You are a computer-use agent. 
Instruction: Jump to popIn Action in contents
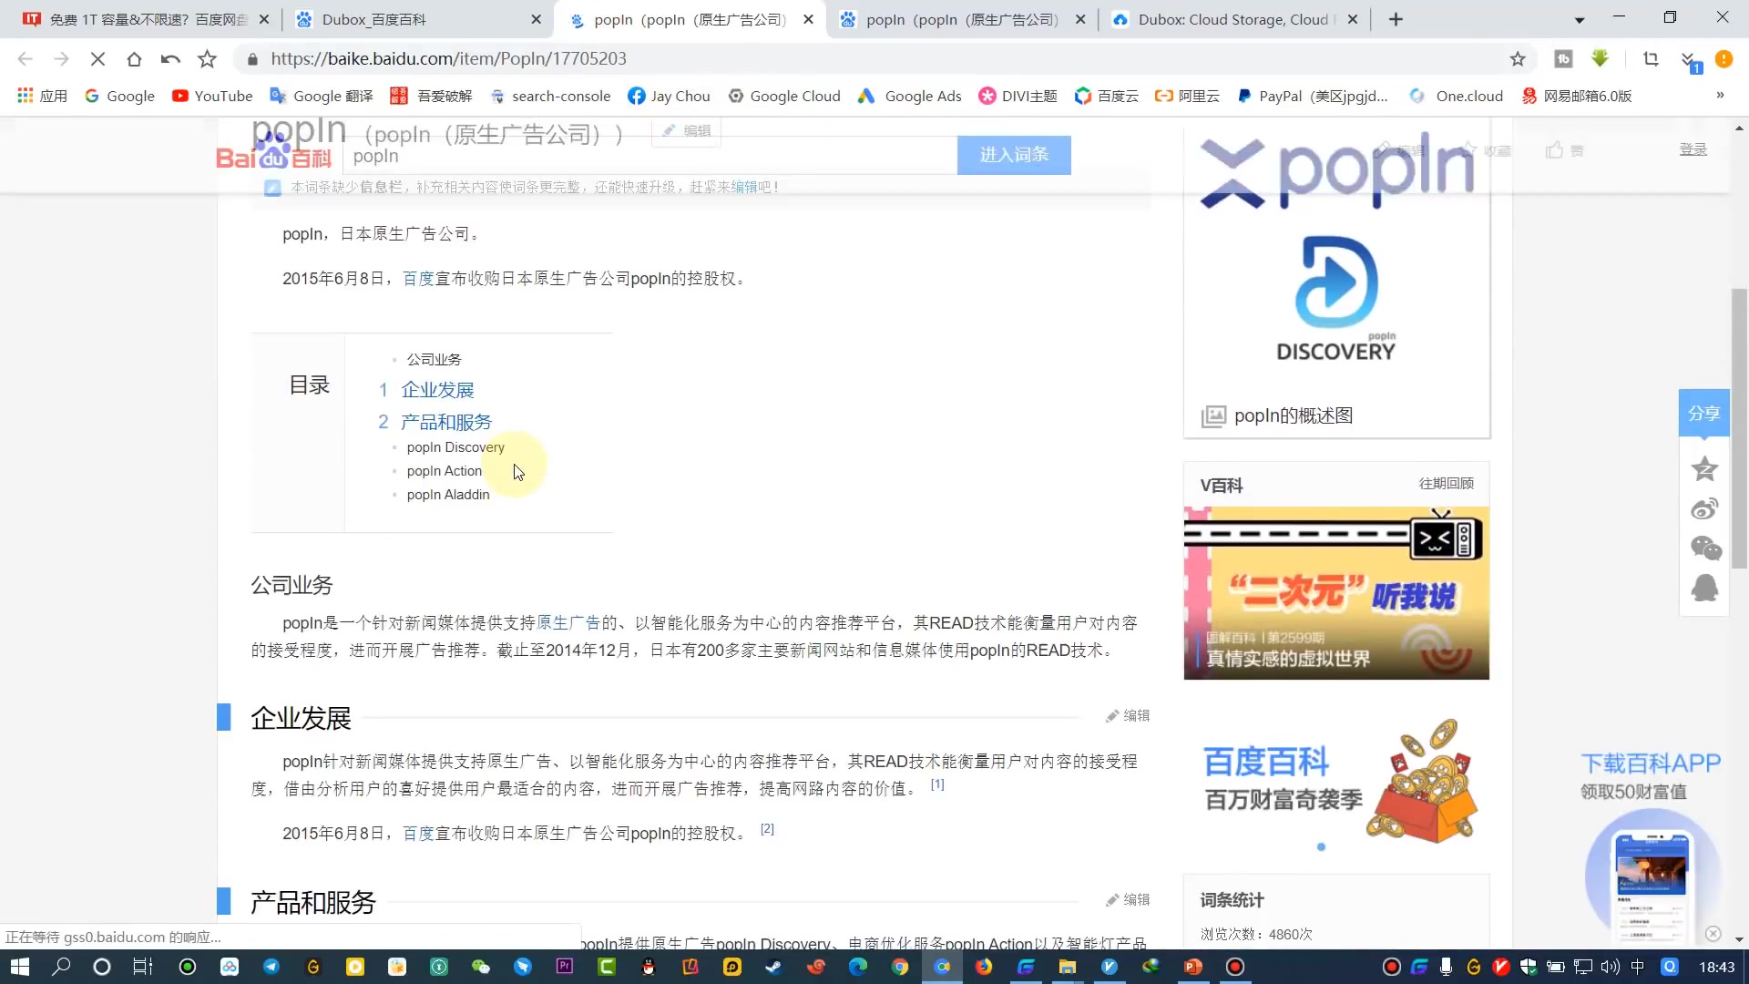(x=445, y=471)
